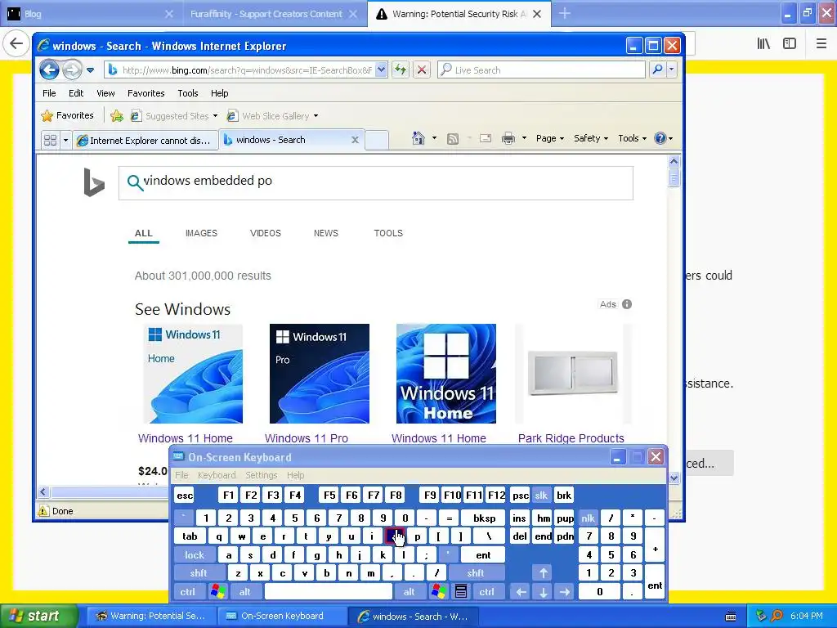Open the Page dropdown menu
Viewport: 837px width, 628px height.
[x=550, y=138]
